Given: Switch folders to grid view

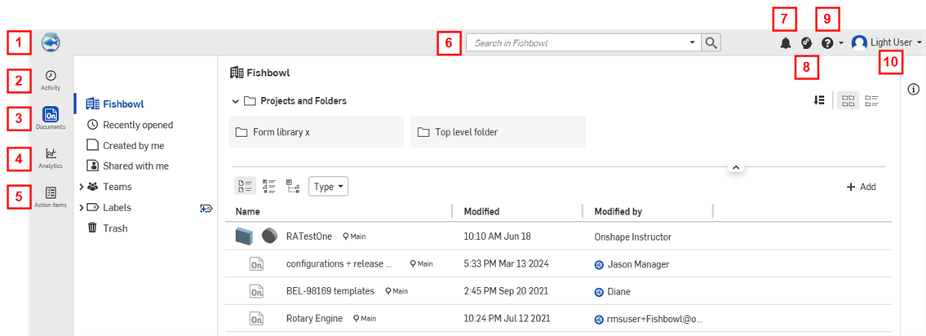Looking at the screenshot, I should tap(848, 101).
